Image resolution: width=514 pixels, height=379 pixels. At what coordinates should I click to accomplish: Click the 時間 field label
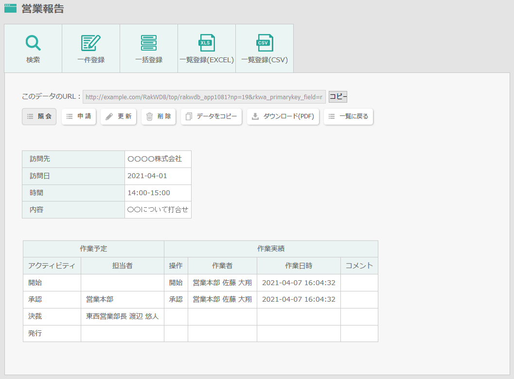click(36, 193)
